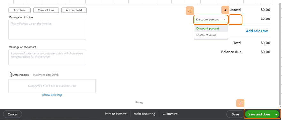
Task: Click Print or Preview
Action: (116, 114)
